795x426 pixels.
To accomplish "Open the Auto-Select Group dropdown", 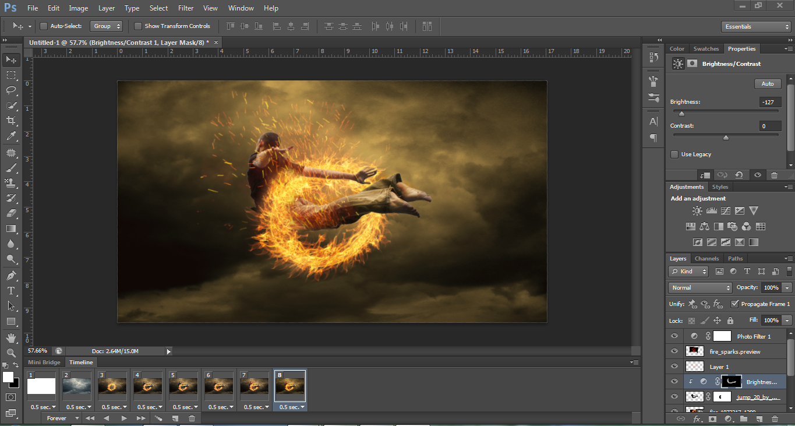I will click(x=107, y=26).
